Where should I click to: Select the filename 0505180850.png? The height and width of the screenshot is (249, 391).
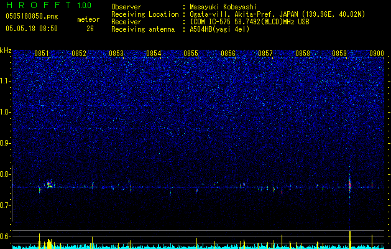coord(32,17)
